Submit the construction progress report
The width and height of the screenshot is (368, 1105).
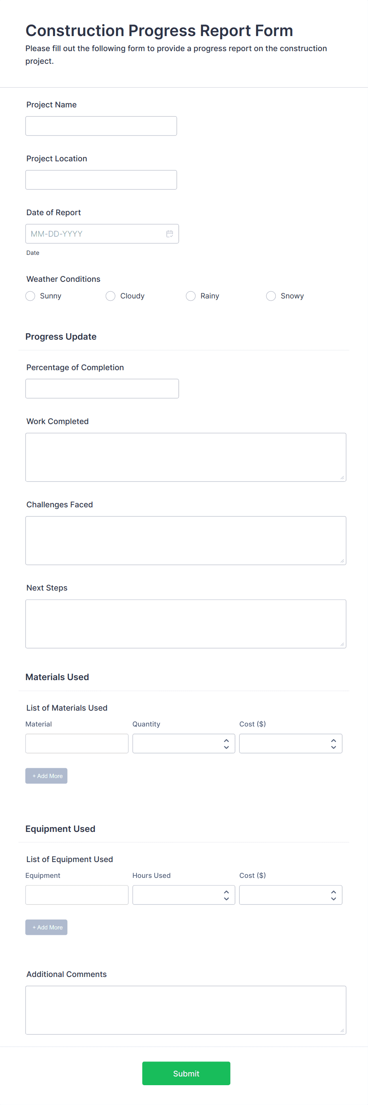186,1073
